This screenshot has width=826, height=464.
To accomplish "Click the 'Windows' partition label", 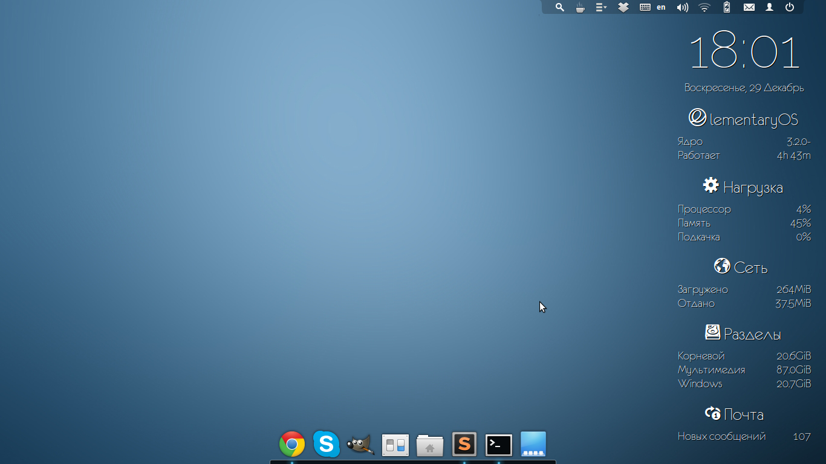I will 700,384.
